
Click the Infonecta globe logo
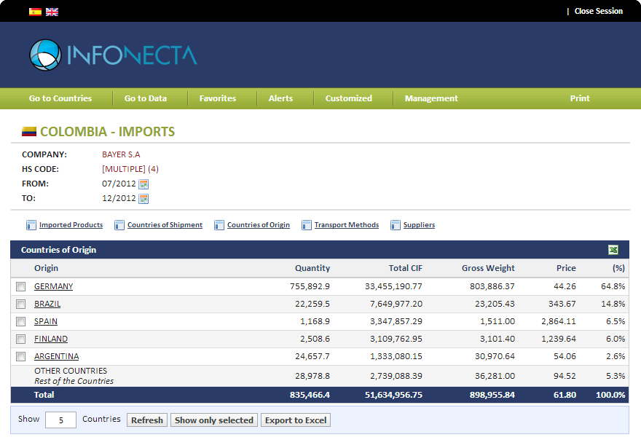pyautogui.click(x=44, y=55)
